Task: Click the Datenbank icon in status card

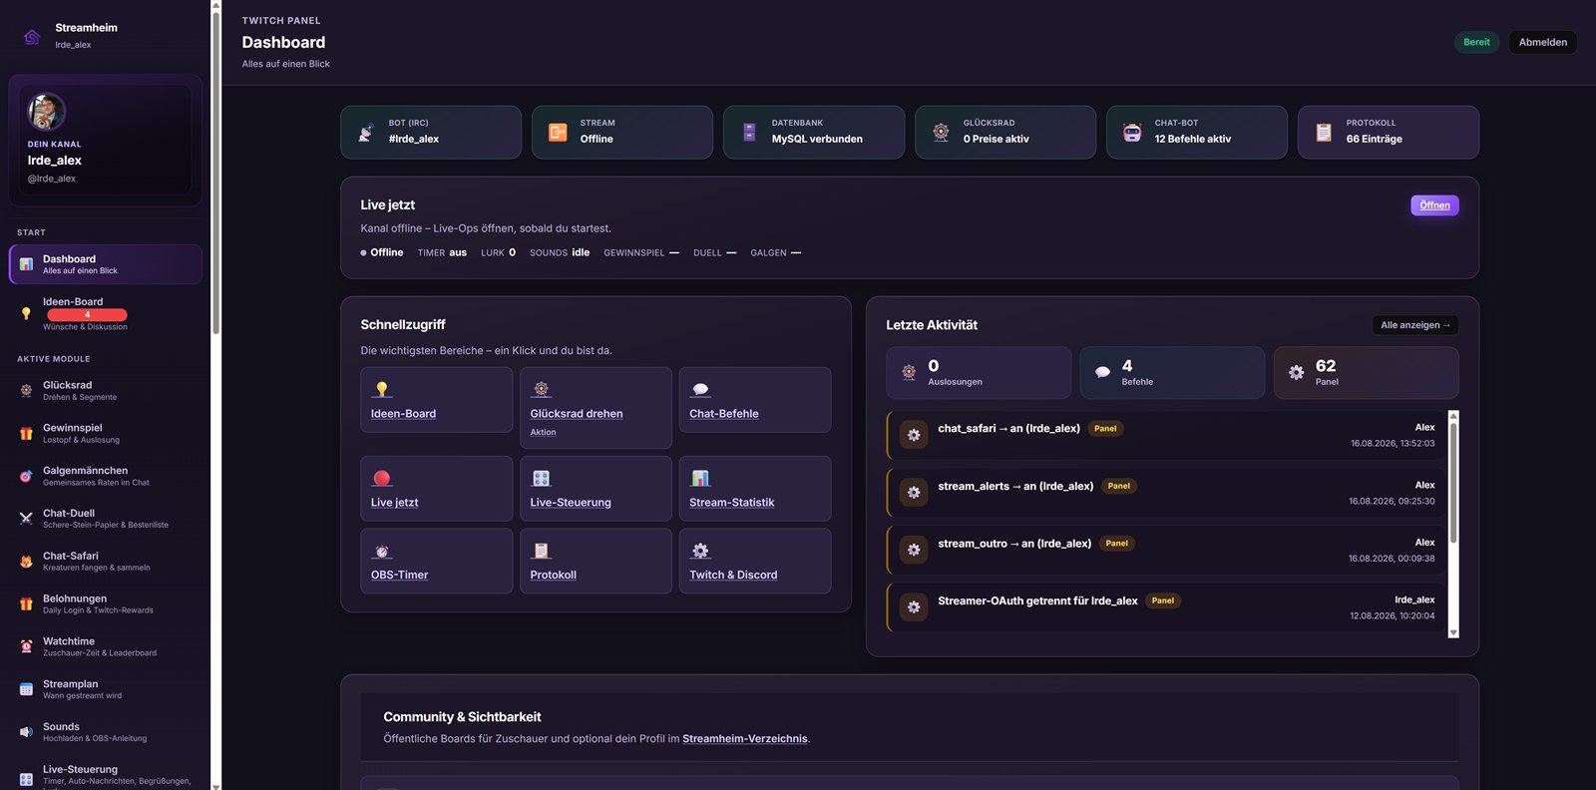Action: (749, 132)
